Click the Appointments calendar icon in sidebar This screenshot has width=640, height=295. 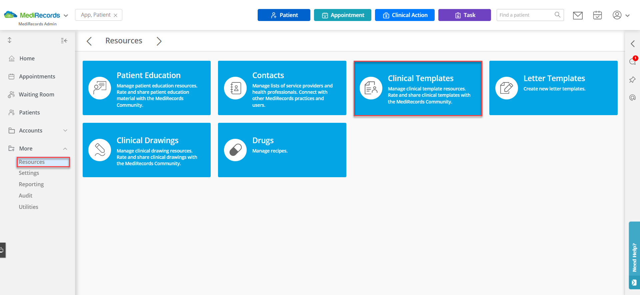(11, 76)
